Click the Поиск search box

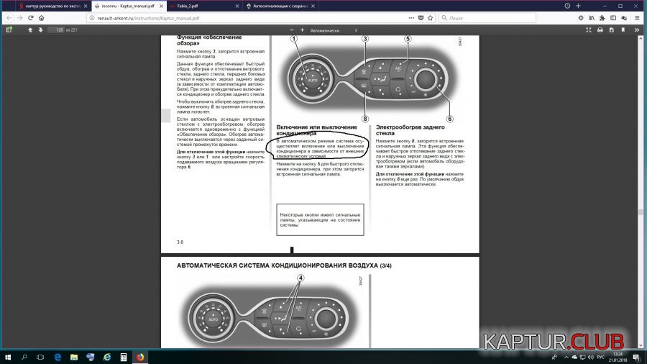tap(487, 18)
